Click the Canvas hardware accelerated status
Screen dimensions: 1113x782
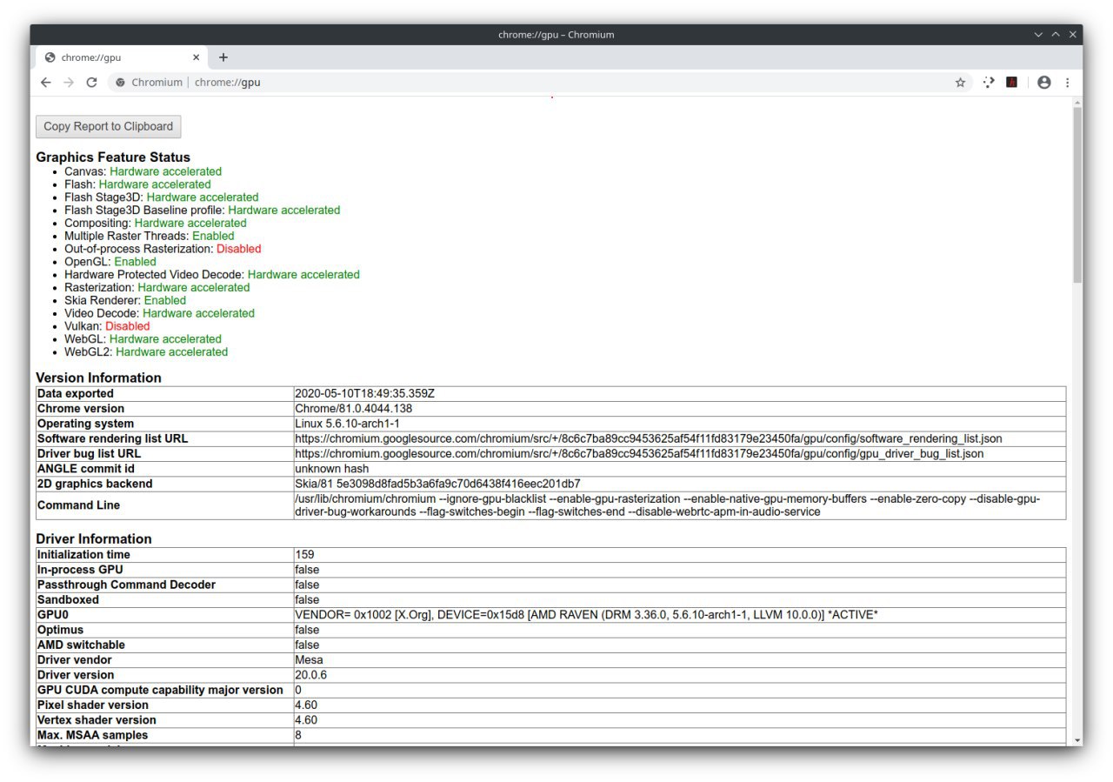pyautogui.click(x=165, y=171)
